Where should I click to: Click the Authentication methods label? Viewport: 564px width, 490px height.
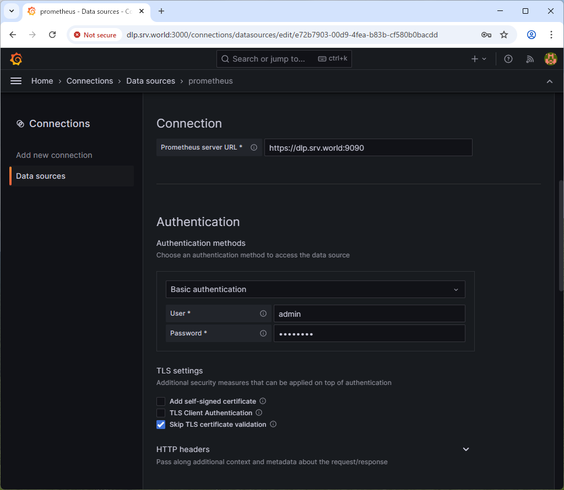(200, 243)
